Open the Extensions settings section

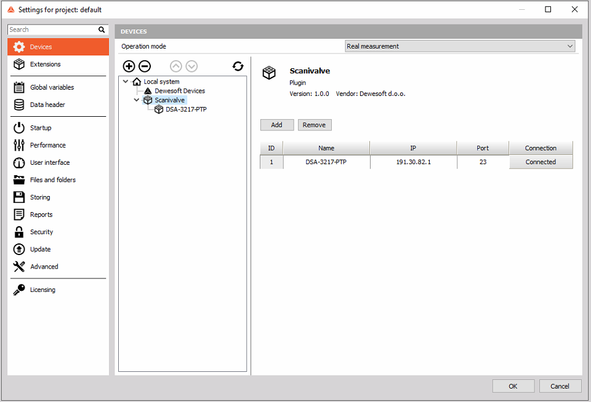coord(58,64)
